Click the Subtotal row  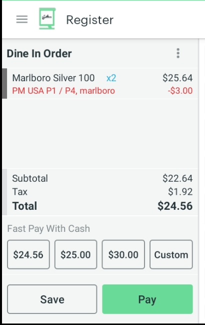(102, 178)
